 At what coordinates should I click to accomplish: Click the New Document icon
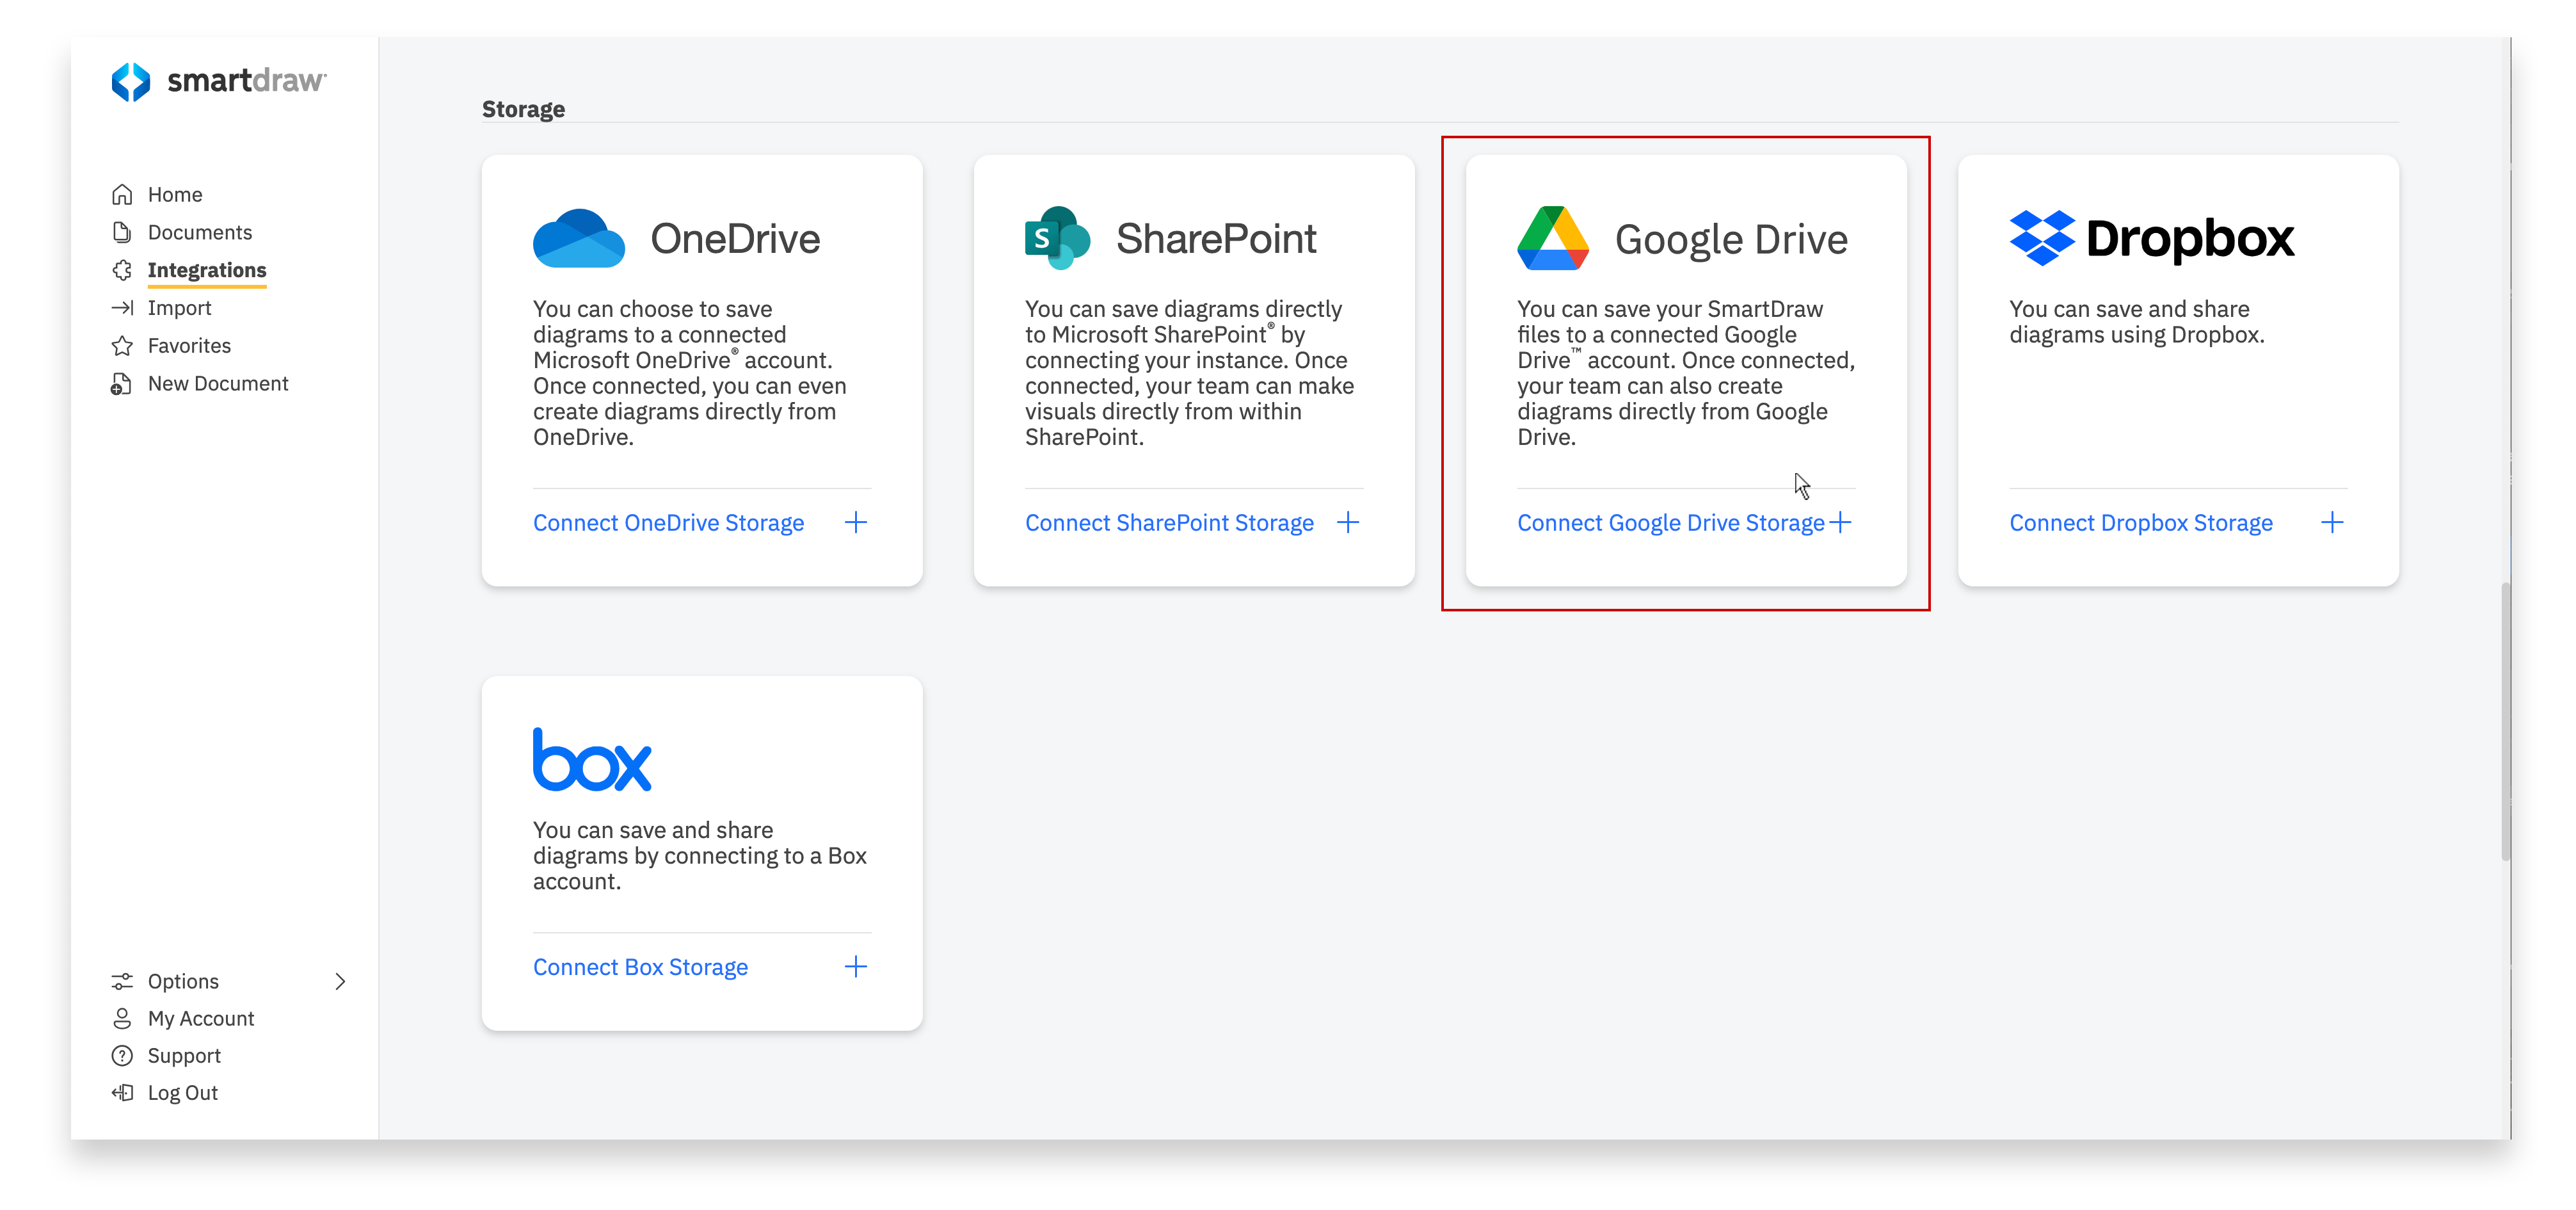coord(122,383)
